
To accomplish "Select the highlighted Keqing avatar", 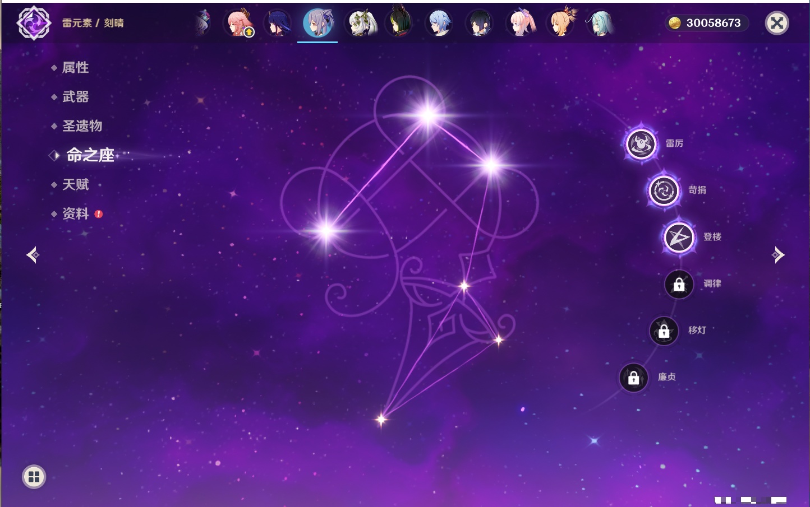I will coord(317,23).
